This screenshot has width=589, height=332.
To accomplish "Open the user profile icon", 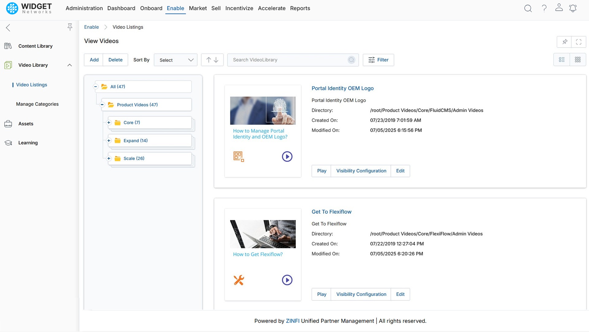I will [x=559, y=8].
